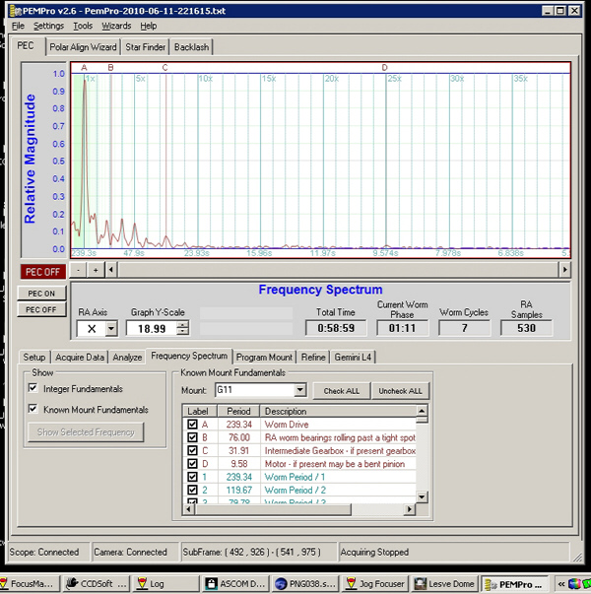Open the RA Axis dropdown

click(111, 328)
